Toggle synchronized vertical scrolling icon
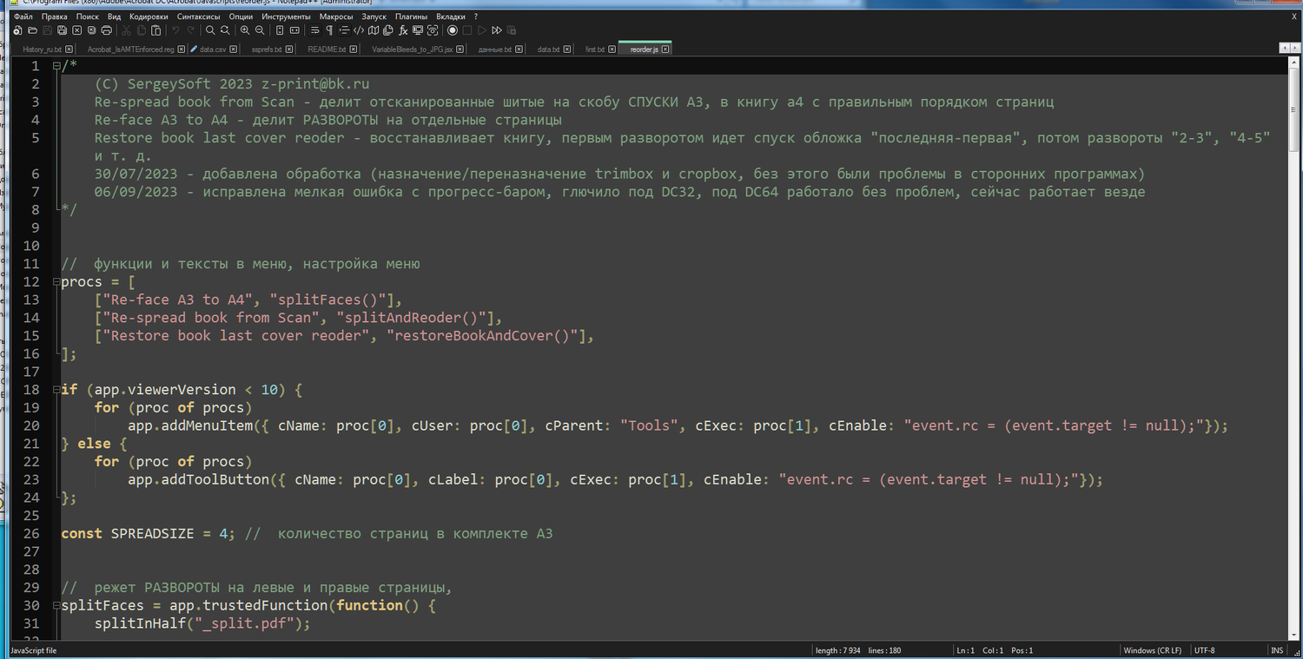Screen dimensions: 1303x659 [x=280, y=30]
